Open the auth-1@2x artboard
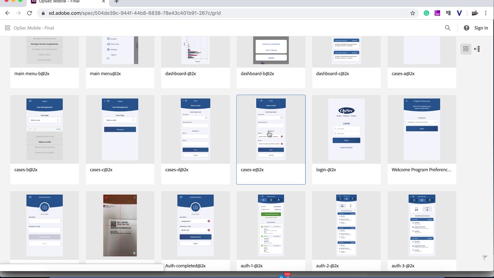The width and height of the screenshot is (494, 278). (x=271, y=231)
